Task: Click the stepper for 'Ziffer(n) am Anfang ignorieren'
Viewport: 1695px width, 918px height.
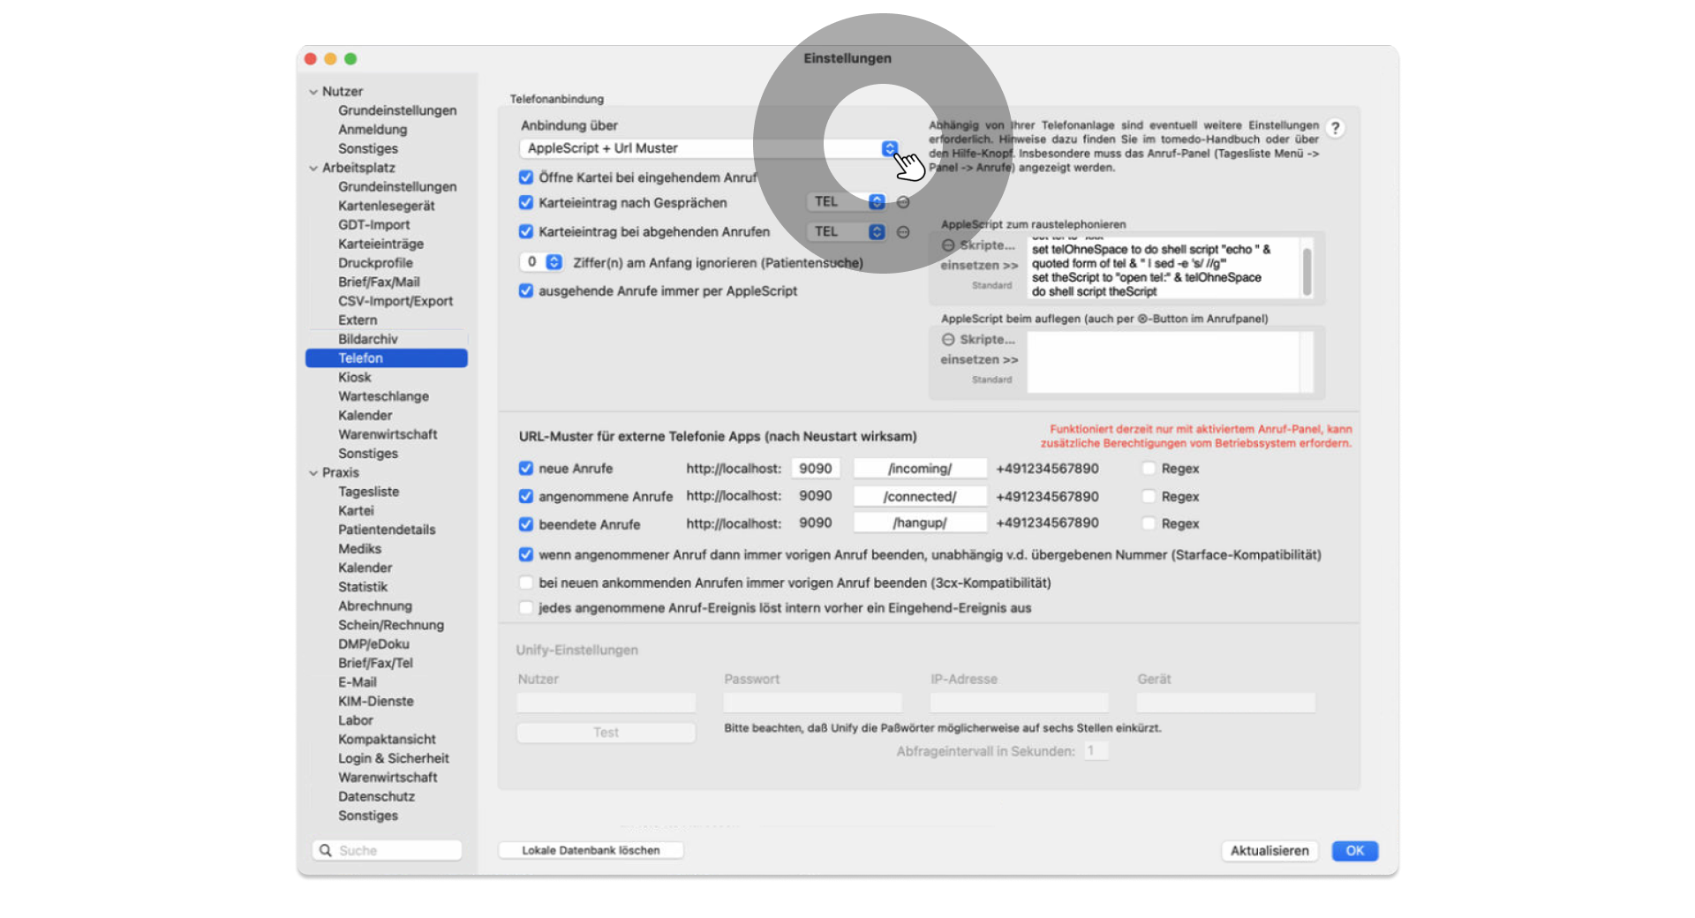Action: coord(554,262)
